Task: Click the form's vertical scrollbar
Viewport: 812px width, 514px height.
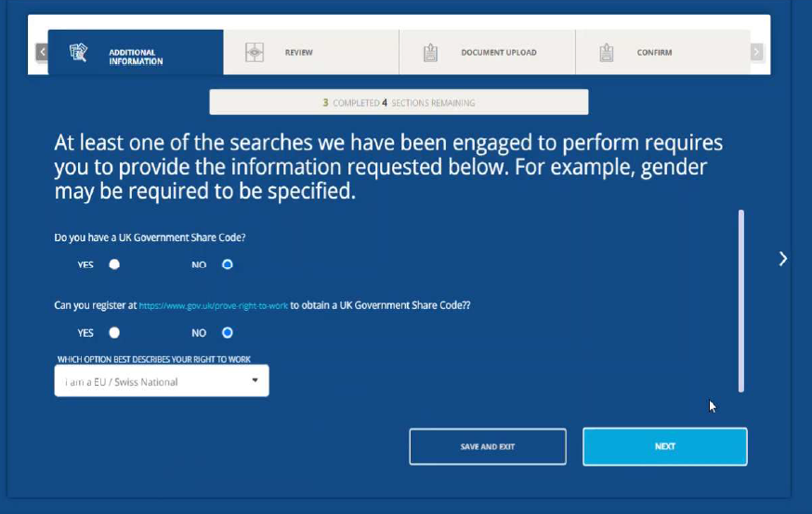Action: pyautogui.click(x=740, y=300)
